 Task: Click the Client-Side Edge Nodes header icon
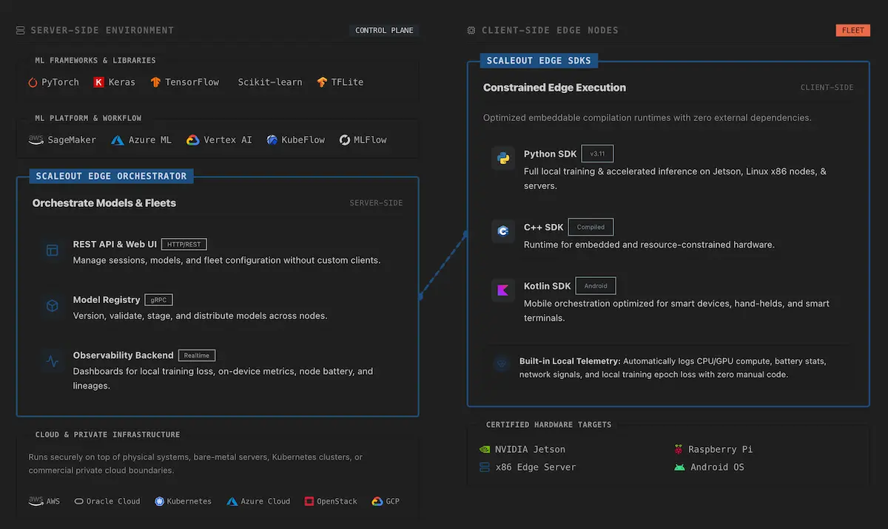coord(471,30)
